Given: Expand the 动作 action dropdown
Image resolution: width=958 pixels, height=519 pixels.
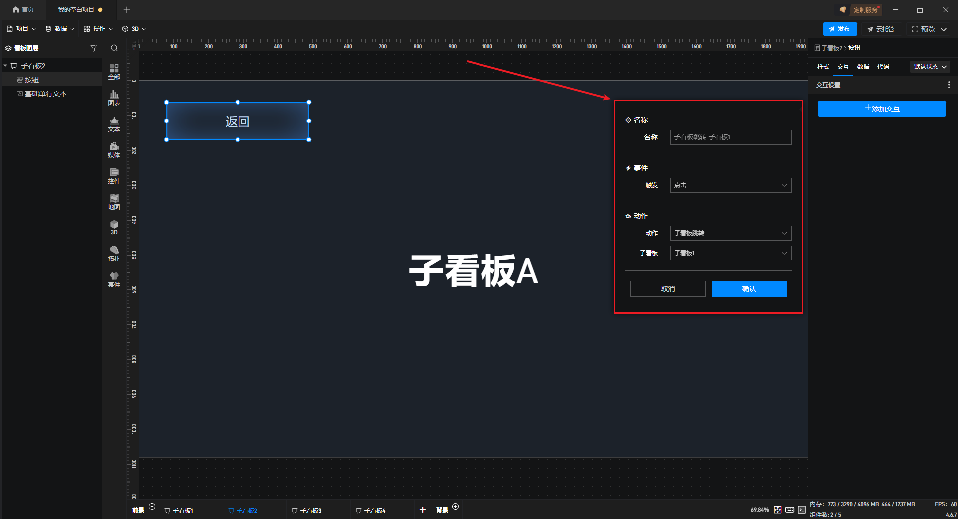Looking at the screenshot, I should (730, 233).
